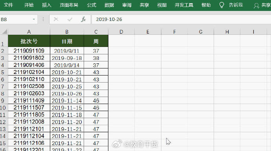Expand the Name Box dropdown arrow
Viewport: 271px width, 151px height.
34,19
